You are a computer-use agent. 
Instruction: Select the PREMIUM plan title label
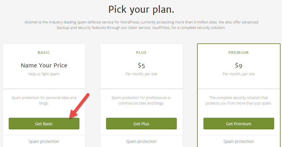coord(239,53)
